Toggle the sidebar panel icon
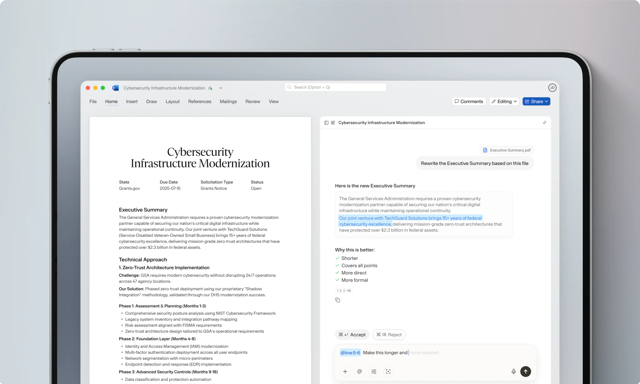The image size is (640, 384). (x=326, y=123)
